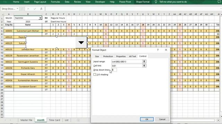The image size is (222, 124).
Task: Click column header B
Action: pos(28,14)
